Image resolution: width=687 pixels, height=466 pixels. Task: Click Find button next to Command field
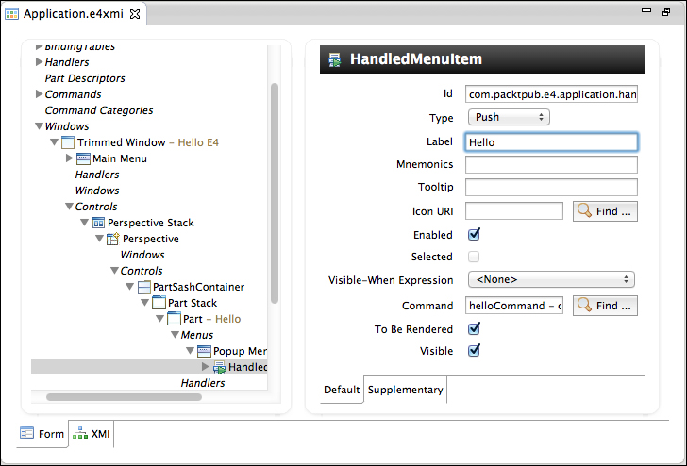pyautogui.click(x=604, y=306)
